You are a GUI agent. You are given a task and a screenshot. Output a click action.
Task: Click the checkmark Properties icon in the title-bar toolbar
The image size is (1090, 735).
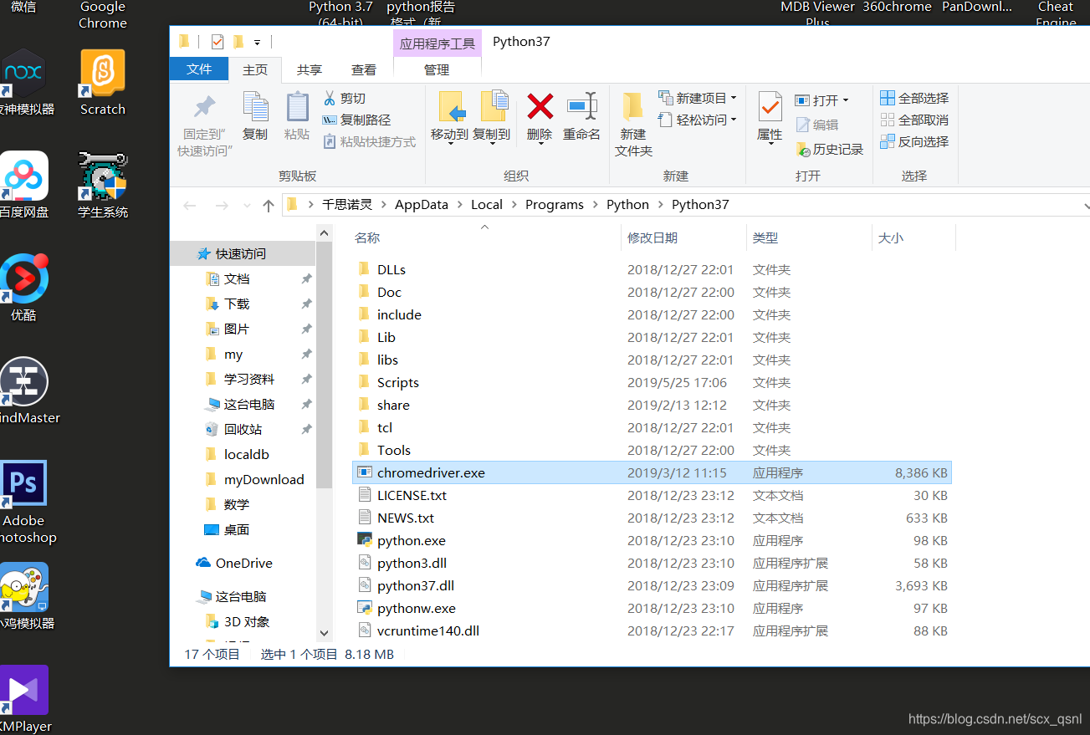(x=217, y=41)
